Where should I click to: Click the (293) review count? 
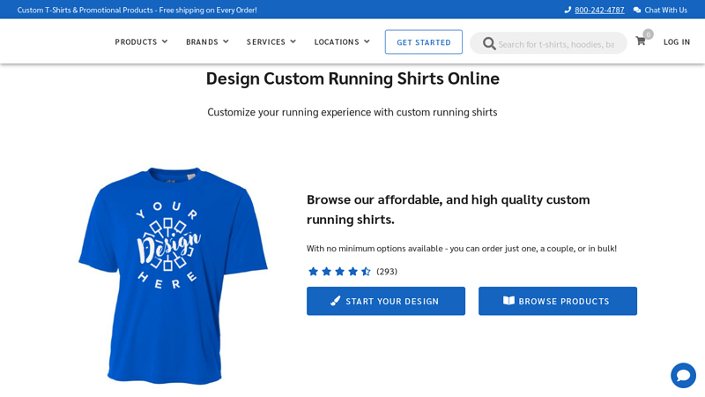click(387, 272)
